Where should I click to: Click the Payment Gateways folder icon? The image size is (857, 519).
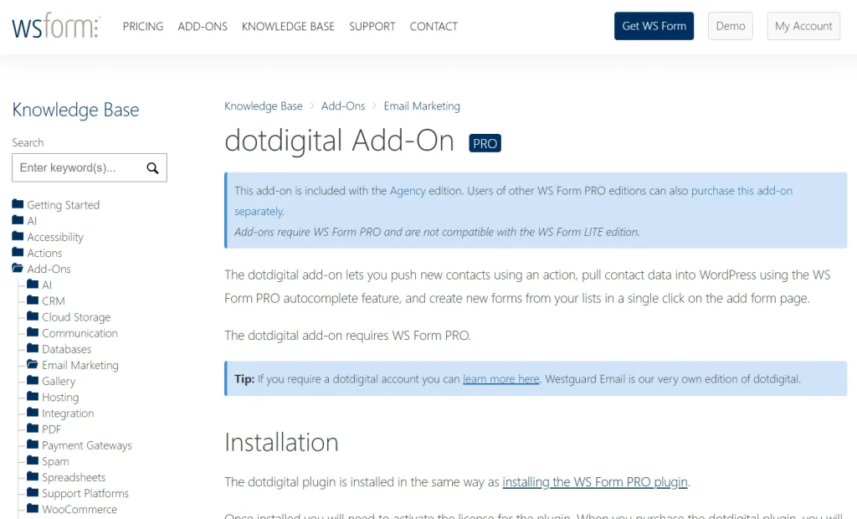pos(33,444)
